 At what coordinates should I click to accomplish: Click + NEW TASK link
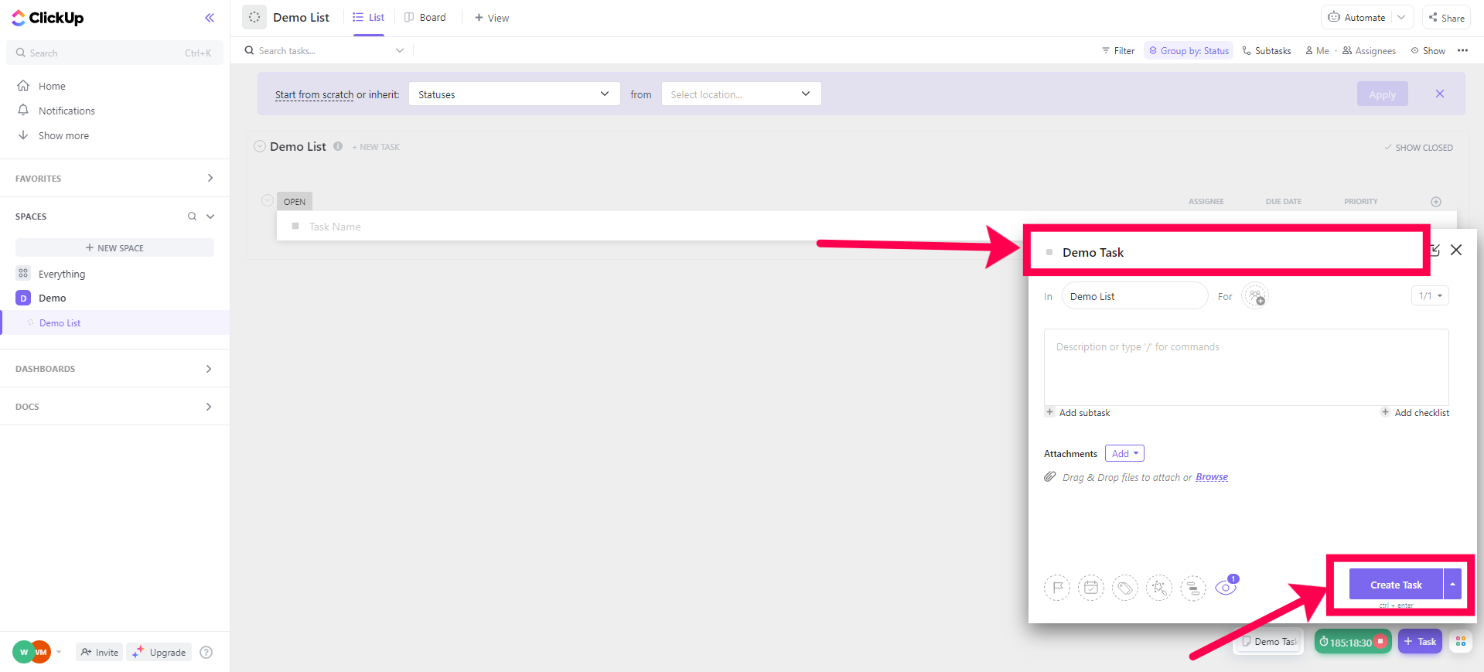coord(376,147)
